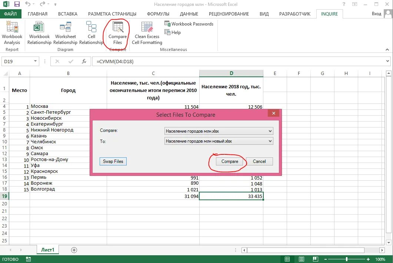Switch to Page Break Preview

(x=316, y=259)
